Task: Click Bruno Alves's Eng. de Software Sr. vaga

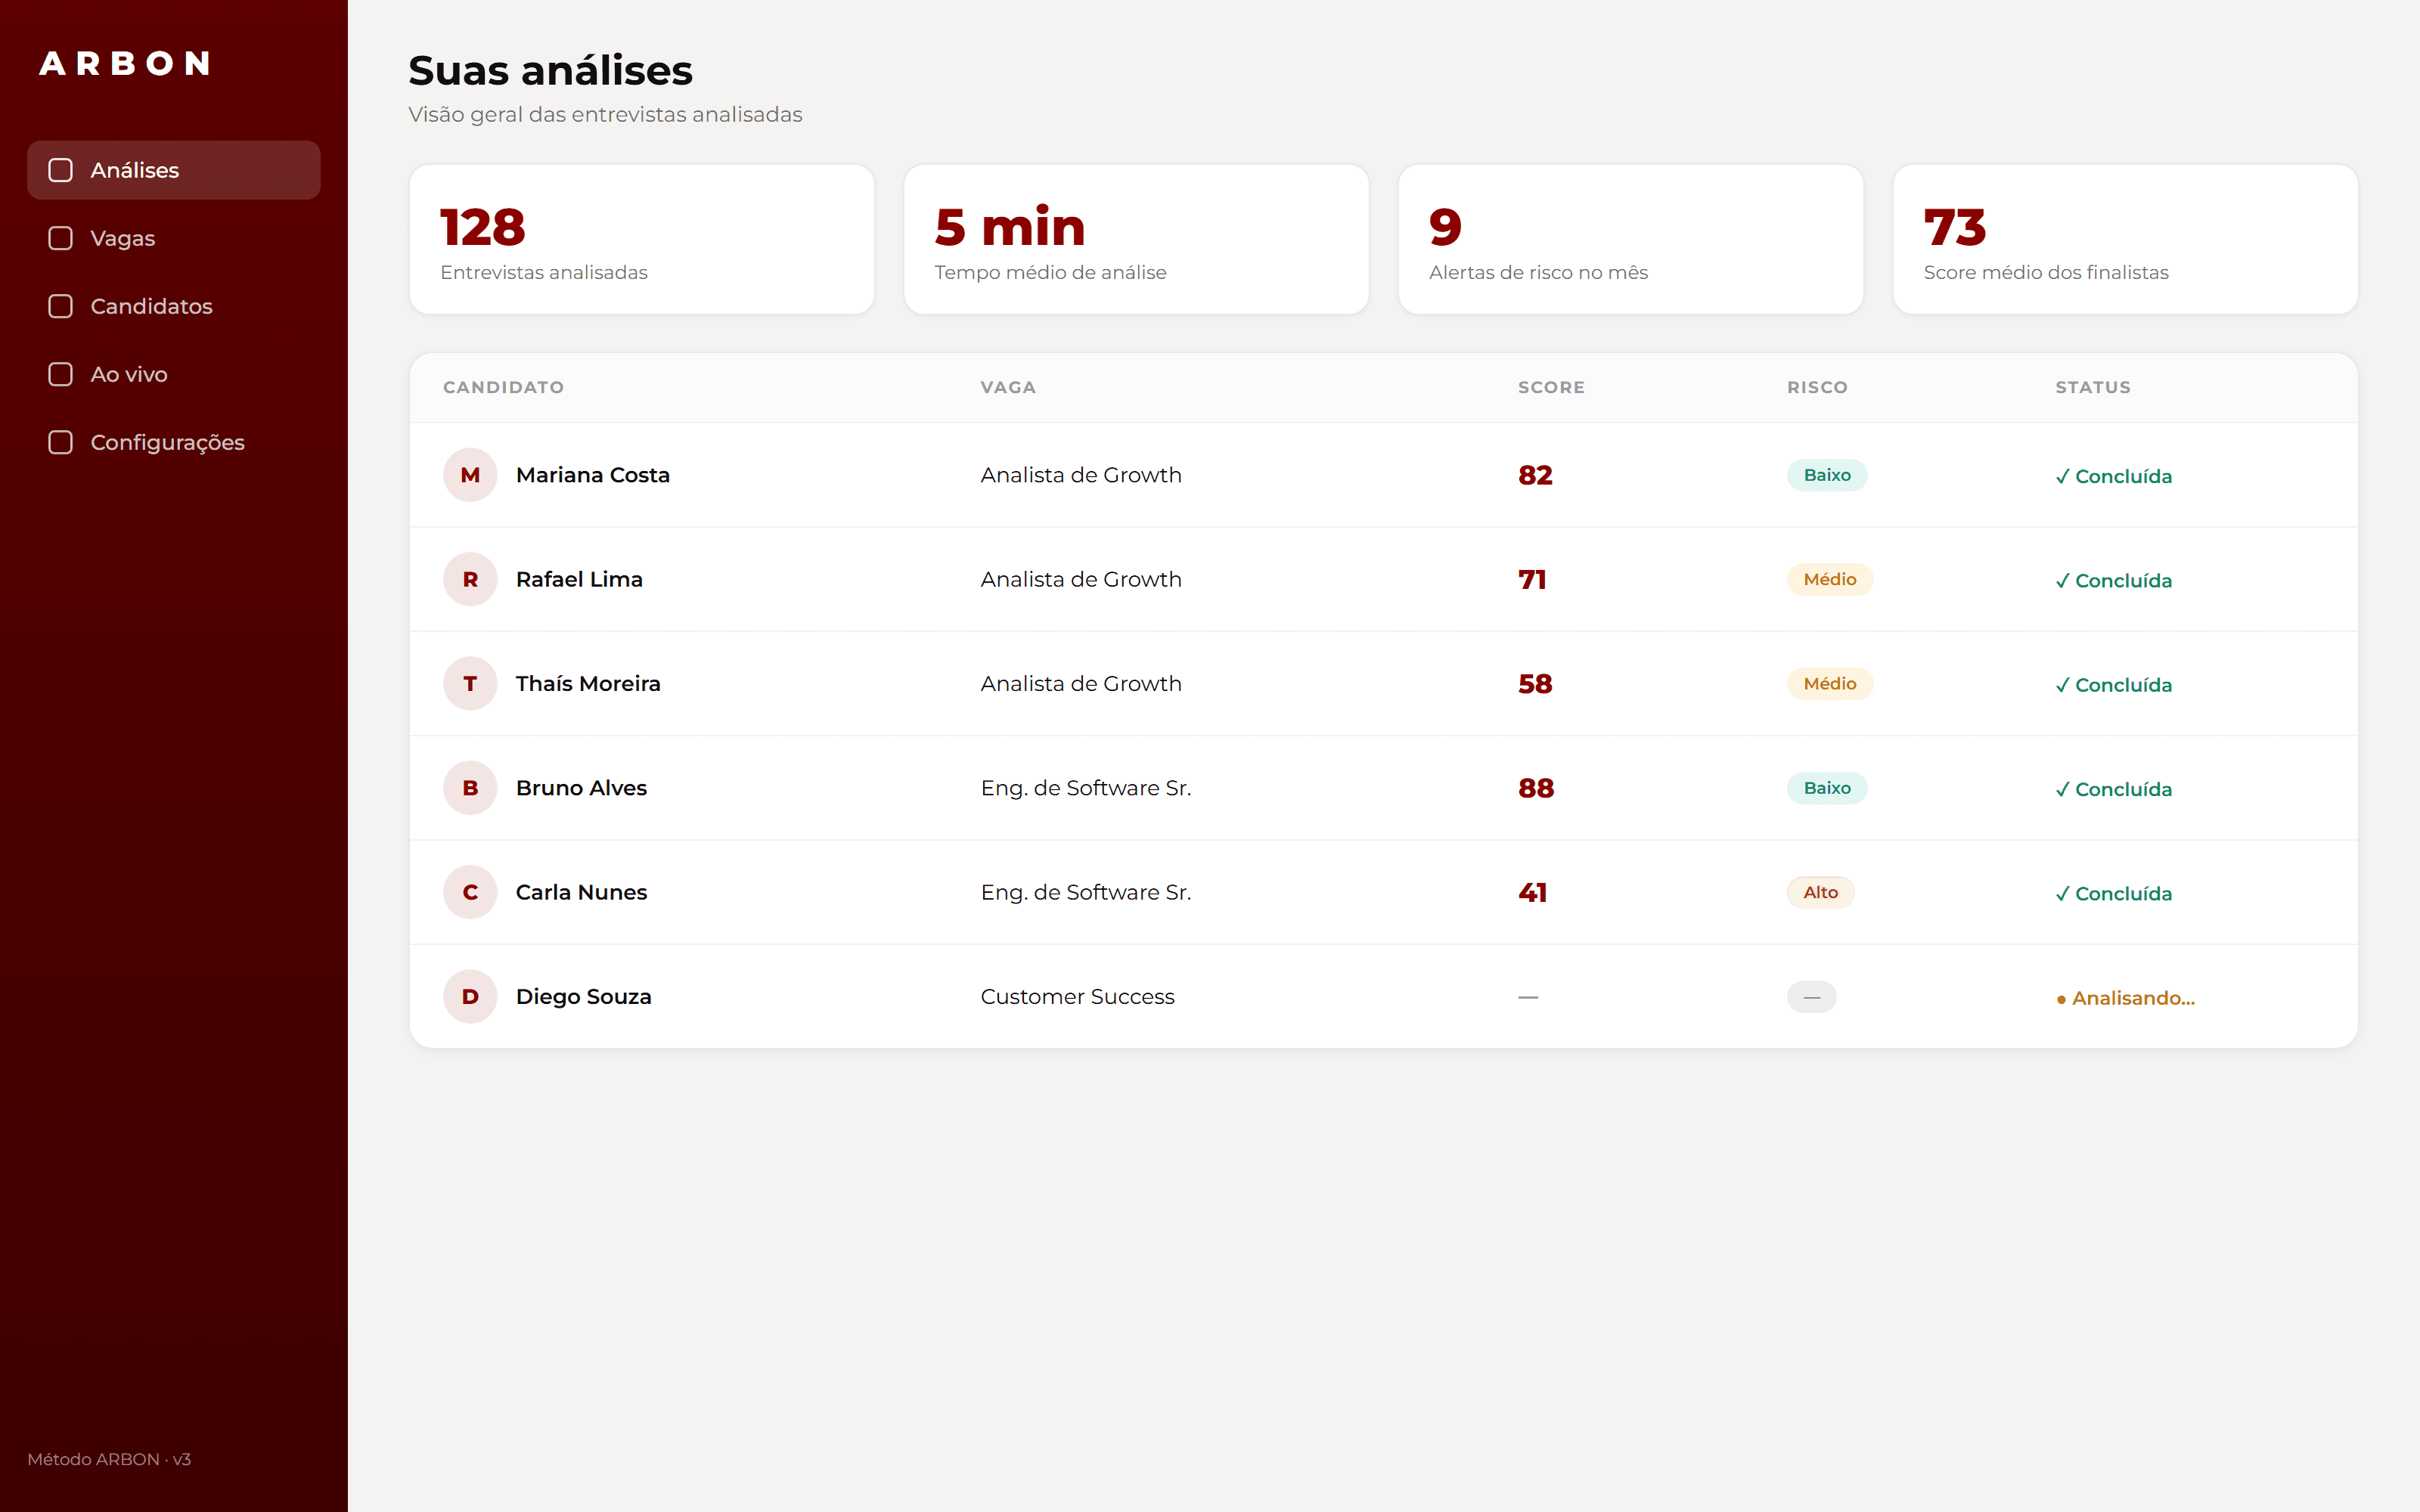Action: tap(1086, 788)
